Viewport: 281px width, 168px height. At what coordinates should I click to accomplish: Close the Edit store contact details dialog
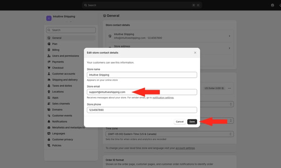click(195, 53)
